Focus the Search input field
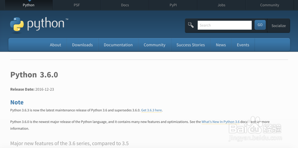Screen dimensions: 298x148 225,25
